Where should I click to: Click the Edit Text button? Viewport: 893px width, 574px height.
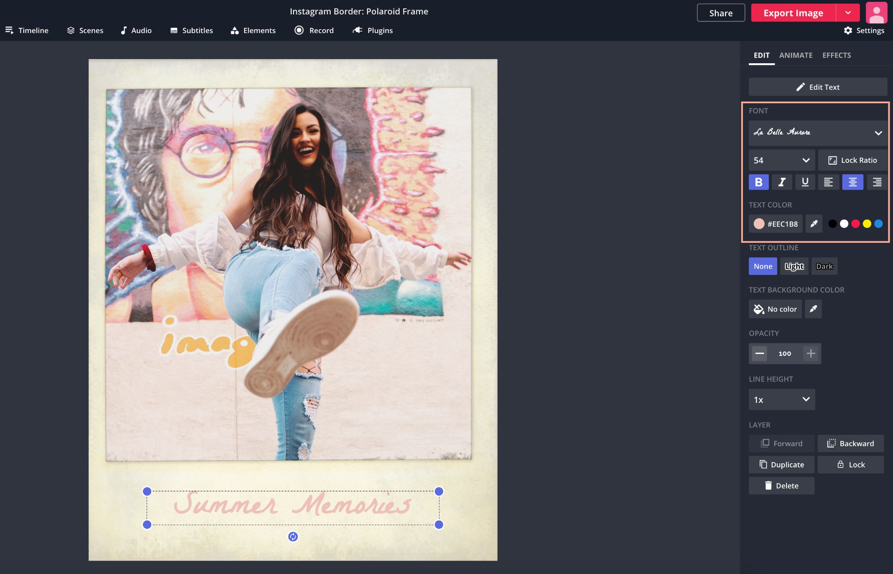click(x=818, y=87)
